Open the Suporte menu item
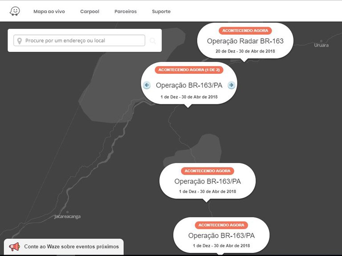This screenshot has height=256, width=342. [x=161, y=12]
